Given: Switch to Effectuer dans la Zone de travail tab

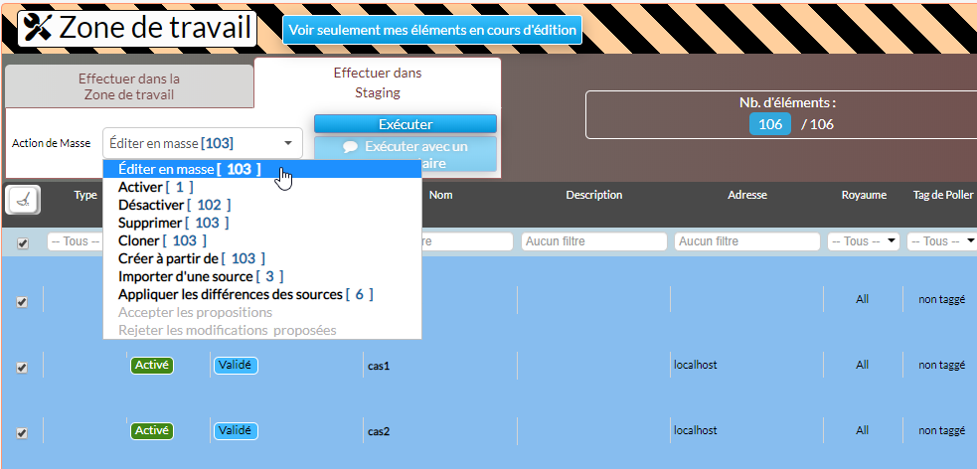Looking at the screenshot, I should point(129,86).
